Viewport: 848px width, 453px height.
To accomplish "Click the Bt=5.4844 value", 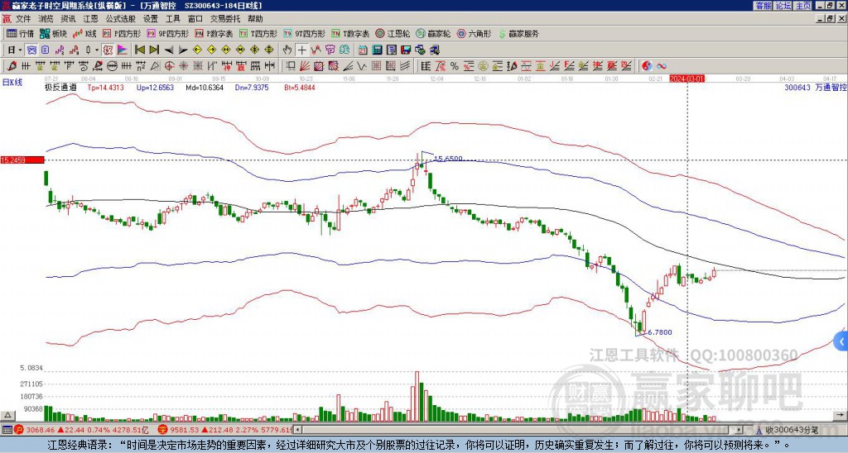I will pyautogui.click(x=300, y=87).
